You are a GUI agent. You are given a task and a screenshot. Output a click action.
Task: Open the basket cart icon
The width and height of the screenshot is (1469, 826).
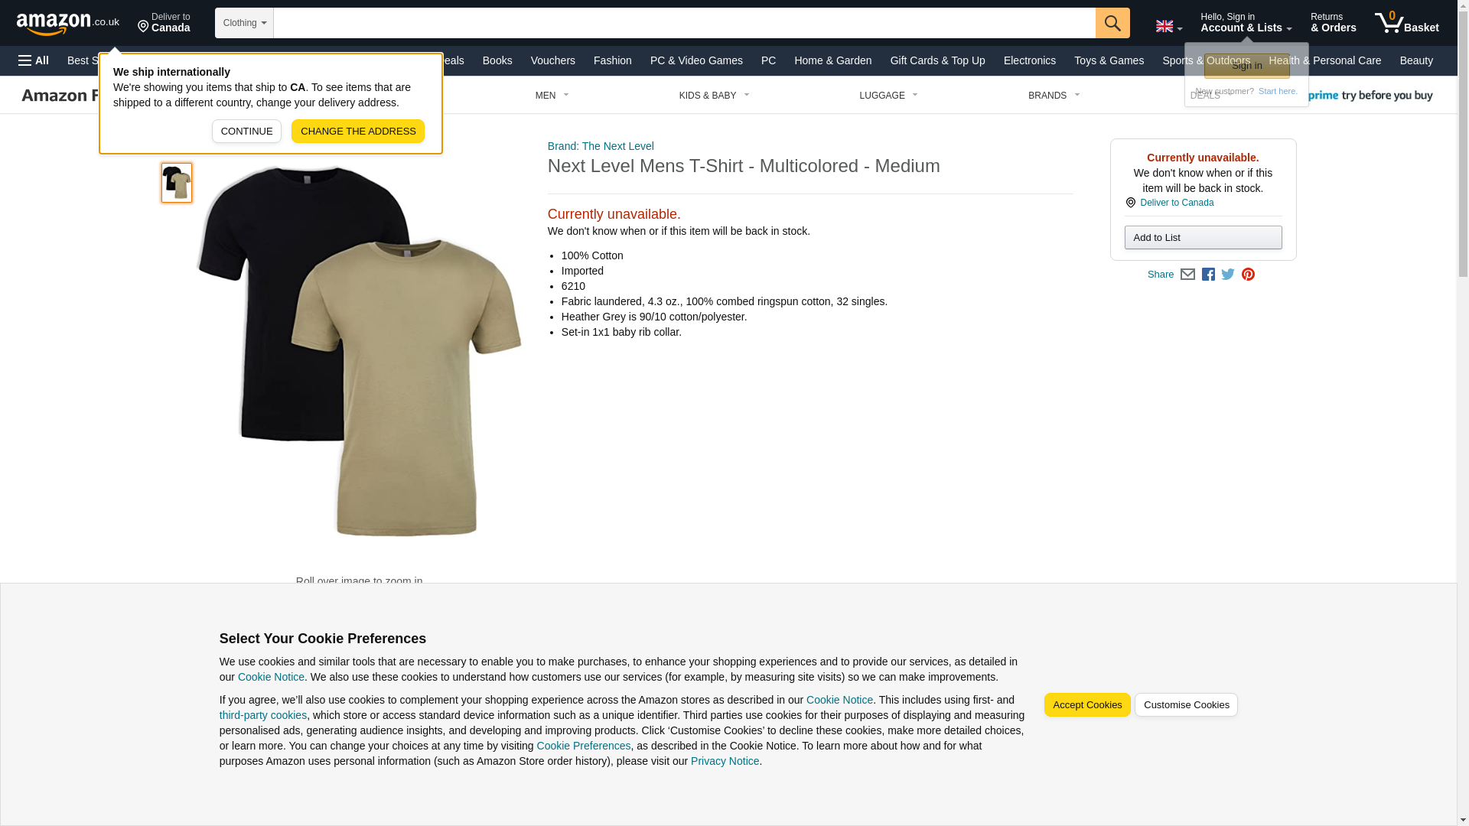[1406, 23]
